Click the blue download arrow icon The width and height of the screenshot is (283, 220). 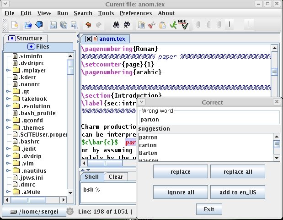(39, 25)
